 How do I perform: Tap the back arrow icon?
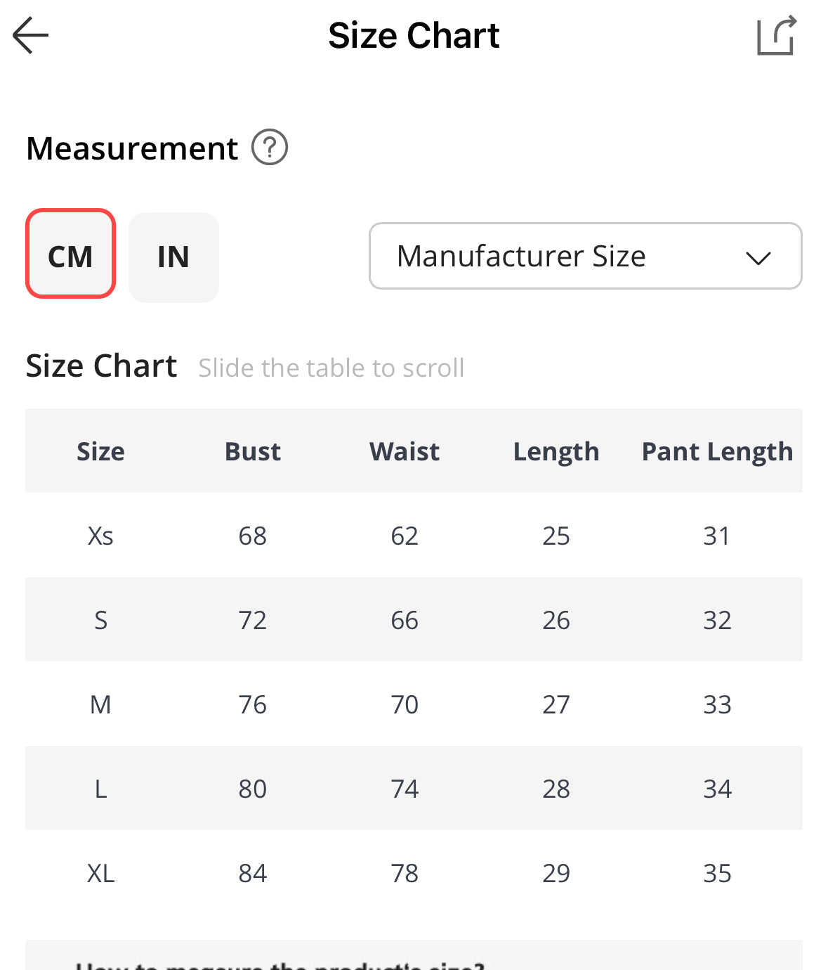click(x=30, y=35)
